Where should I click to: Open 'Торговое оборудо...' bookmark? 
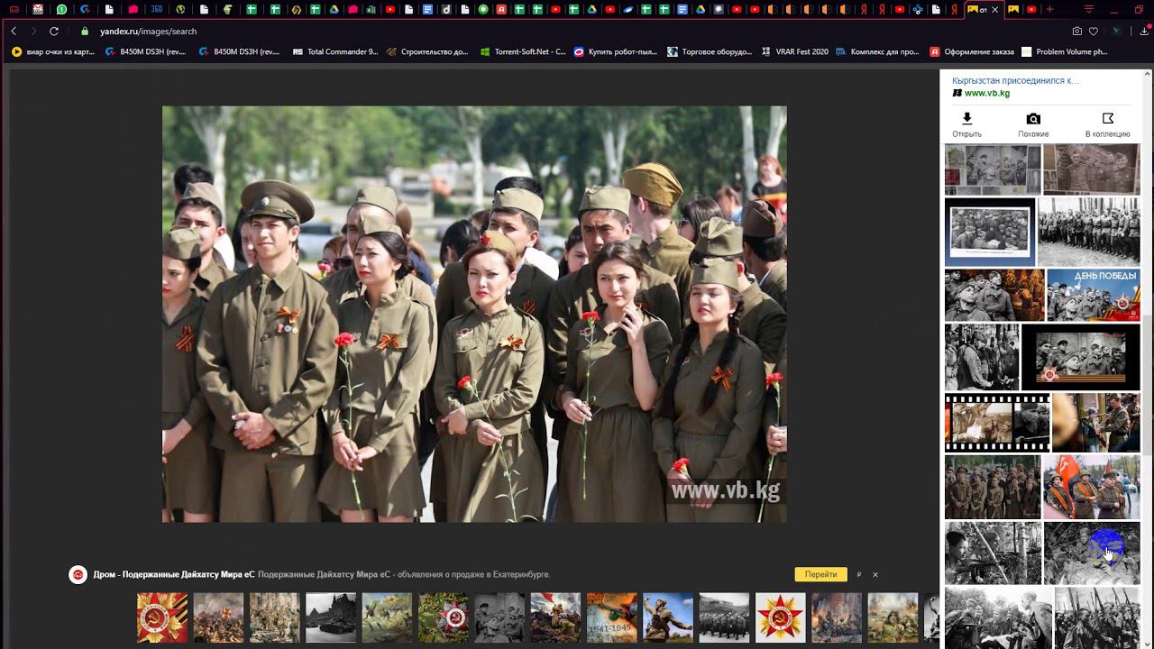710,51
